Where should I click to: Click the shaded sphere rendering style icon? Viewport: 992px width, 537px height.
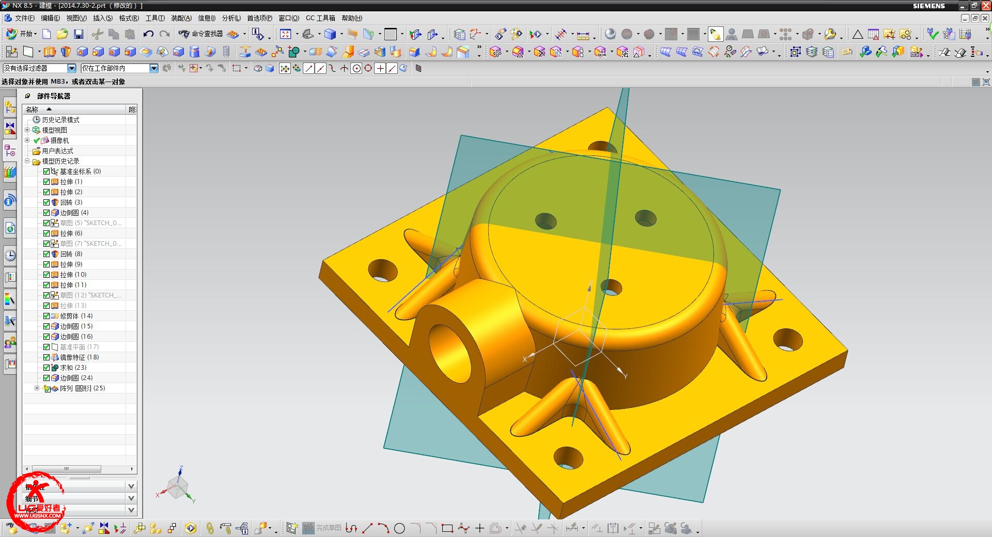[x=610, y=34]
